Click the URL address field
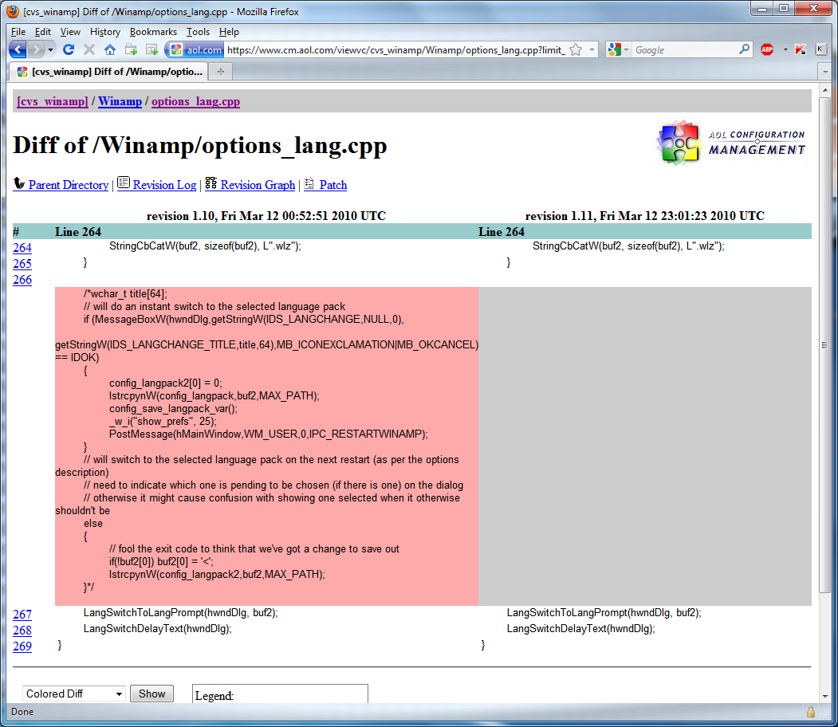Viewport: 838px width, 727px height. (x=396, y=49)
